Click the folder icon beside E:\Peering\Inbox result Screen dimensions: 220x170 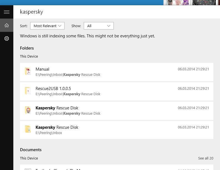click(x=28, y=129)
